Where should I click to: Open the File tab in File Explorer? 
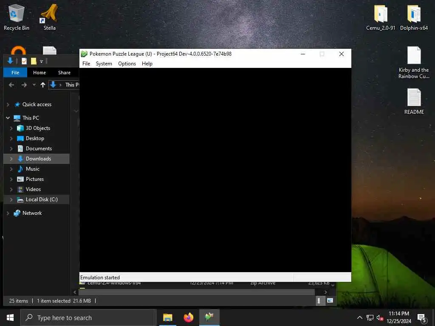point(15,73)
